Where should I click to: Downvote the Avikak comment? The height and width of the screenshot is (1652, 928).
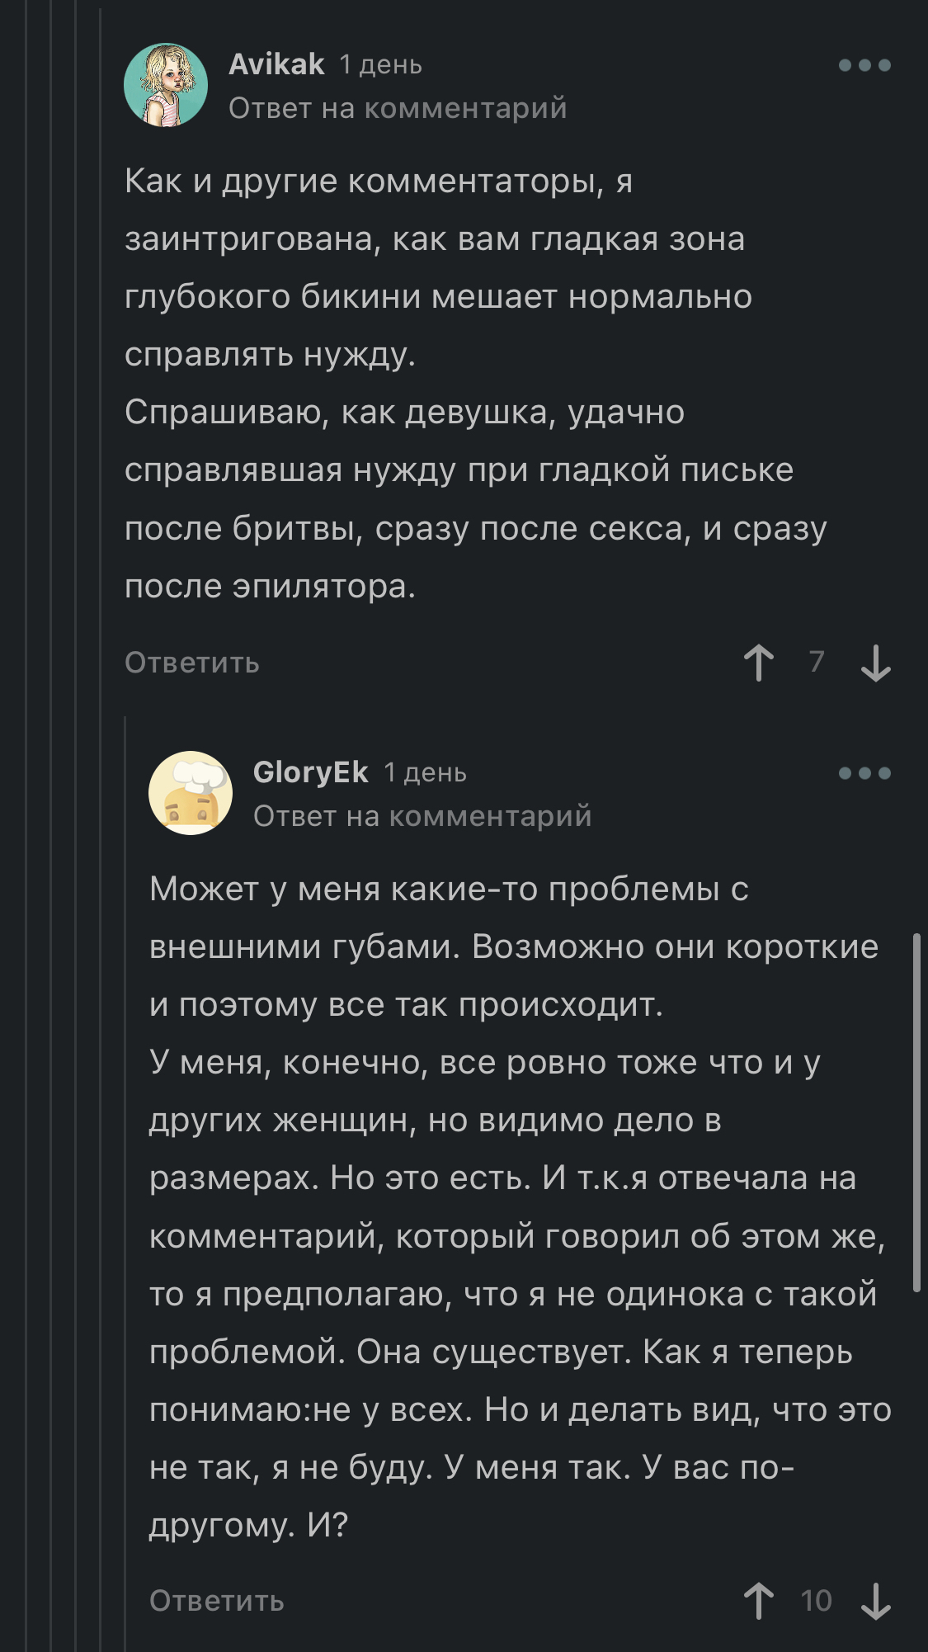[875, 663]
